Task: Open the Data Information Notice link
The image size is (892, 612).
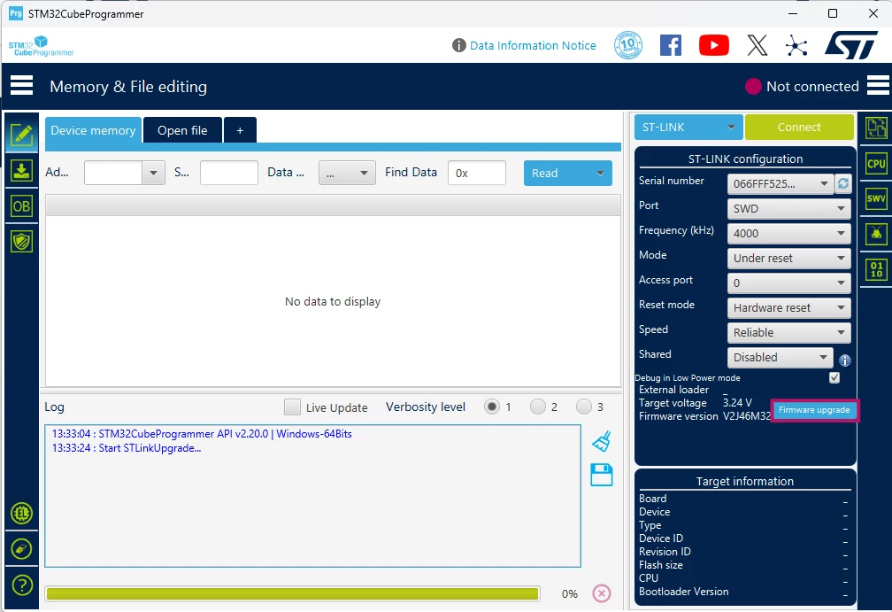Action: (x=533, y=45)
